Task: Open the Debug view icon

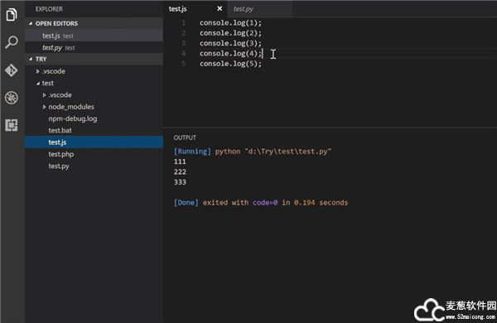Action: [x=12, y=98]
